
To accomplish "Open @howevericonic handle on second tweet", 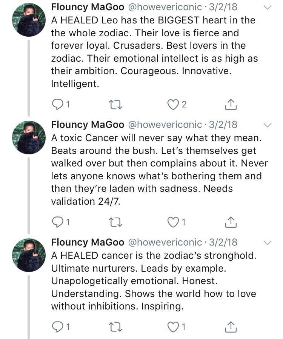I will tap(166, 124).
